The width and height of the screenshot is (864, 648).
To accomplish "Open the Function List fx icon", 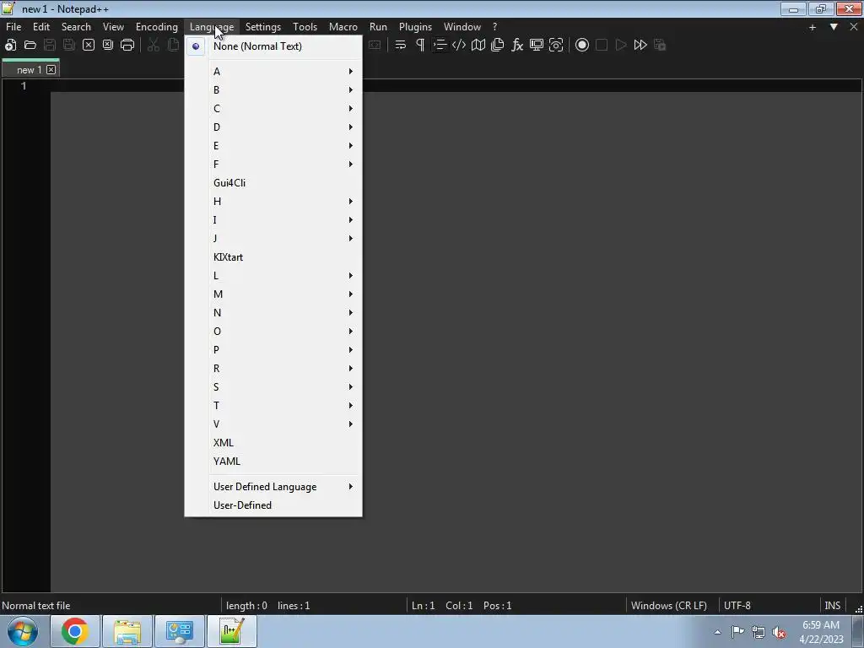I will pyautogui.click(x=517, y=46).
